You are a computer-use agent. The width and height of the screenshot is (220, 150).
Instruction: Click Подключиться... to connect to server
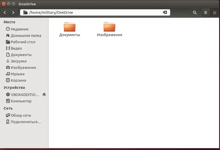pyautogui.click(x=24, y=122)
